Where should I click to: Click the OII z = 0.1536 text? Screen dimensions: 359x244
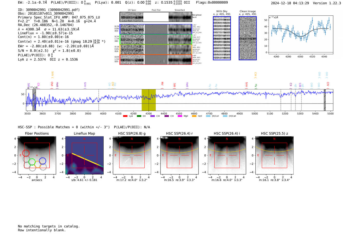(64, 59)
